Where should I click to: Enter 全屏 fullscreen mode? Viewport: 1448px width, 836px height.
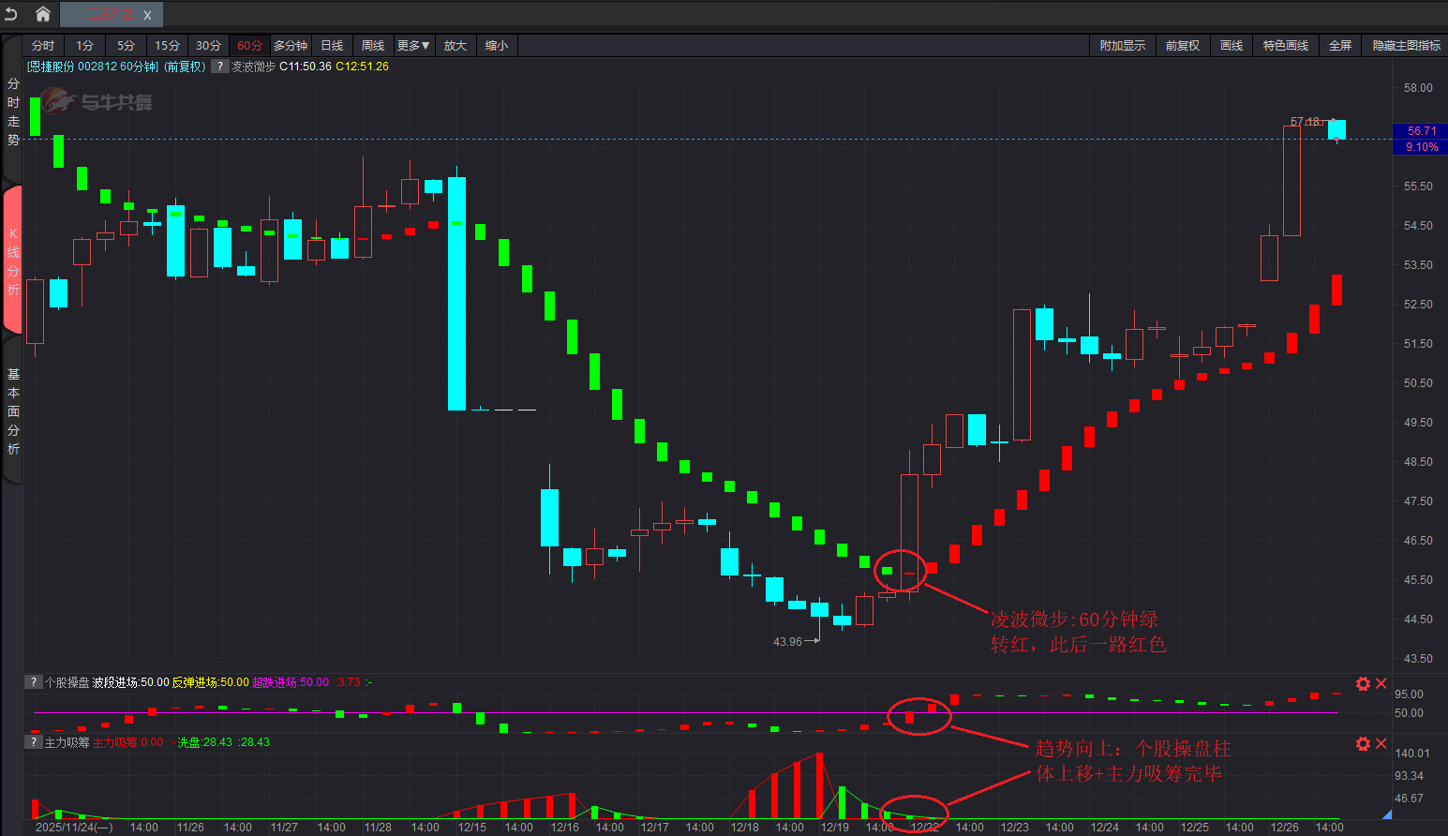tap(1340, 46)
